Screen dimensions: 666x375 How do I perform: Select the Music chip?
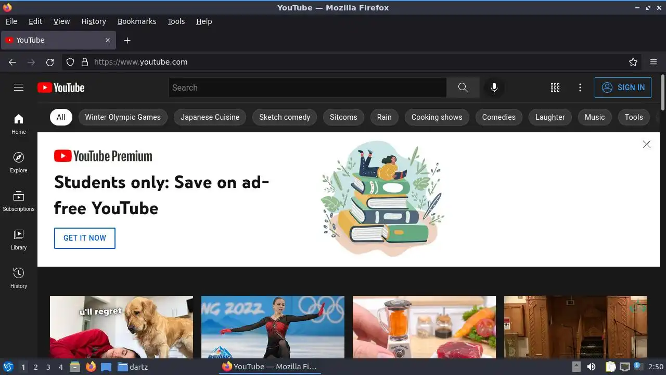[595, 117]
